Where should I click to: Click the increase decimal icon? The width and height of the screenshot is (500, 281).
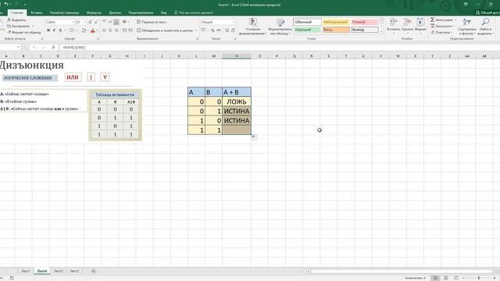[227, 30]
